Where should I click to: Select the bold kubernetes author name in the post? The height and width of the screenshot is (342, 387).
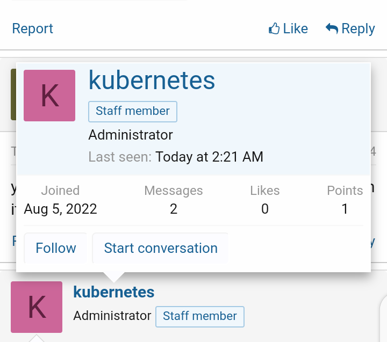click(x=114, y=292)
